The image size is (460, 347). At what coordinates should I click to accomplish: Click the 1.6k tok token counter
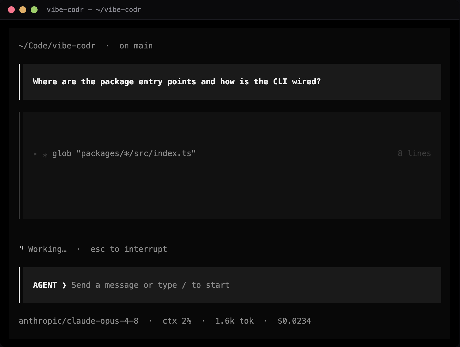pos(234,321)
